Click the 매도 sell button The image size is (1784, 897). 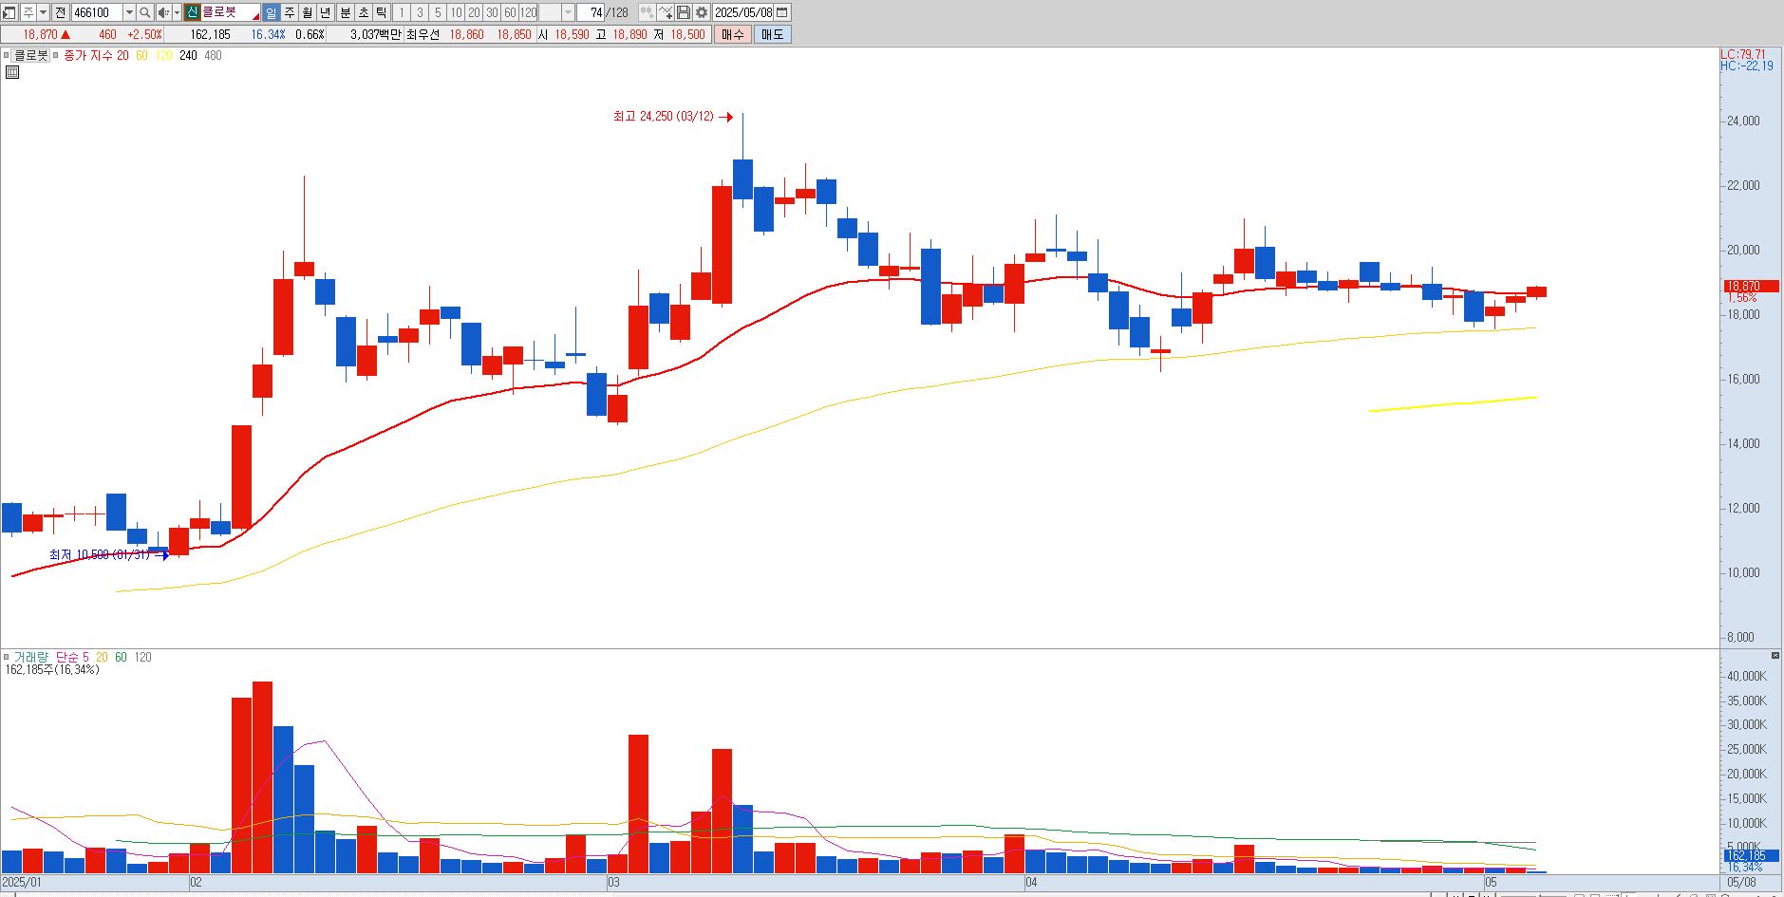point(773,34)
